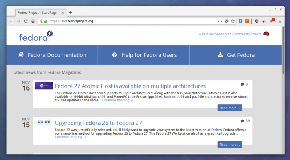Screen dimensions: 290x160
Task: Open page actions three-dot menu
Action: point(220,21)
